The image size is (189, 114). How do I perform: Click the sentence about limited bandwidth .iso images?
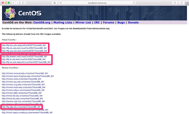56,29
